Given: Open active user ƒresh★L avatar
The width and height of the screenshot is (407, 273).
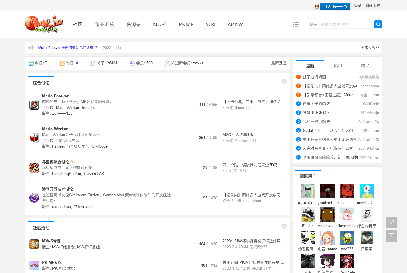Looking at the screenshot, I should click(x=327, y=191).
